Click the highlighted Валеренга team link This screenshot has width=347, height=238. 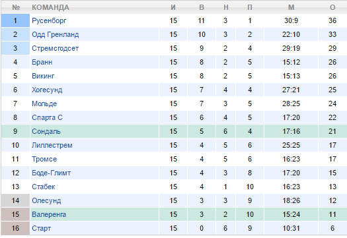click(49, 214)
